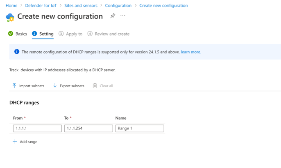281x168 pixels.
Task: Click the Export subnets download arrow icon
Action: pyautogui.click(x=54, y=86)
